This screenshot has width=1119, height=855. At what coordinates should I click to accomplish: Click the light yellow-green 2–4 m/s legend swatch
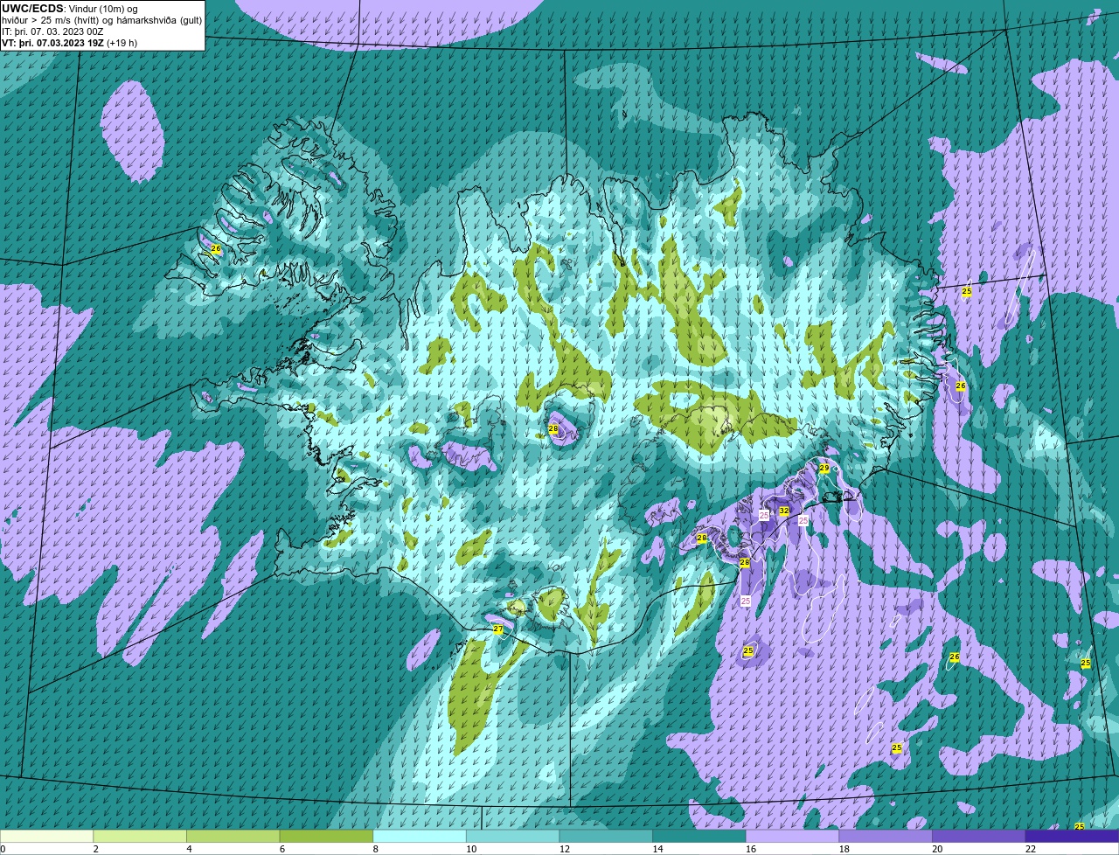click(140, 836)
